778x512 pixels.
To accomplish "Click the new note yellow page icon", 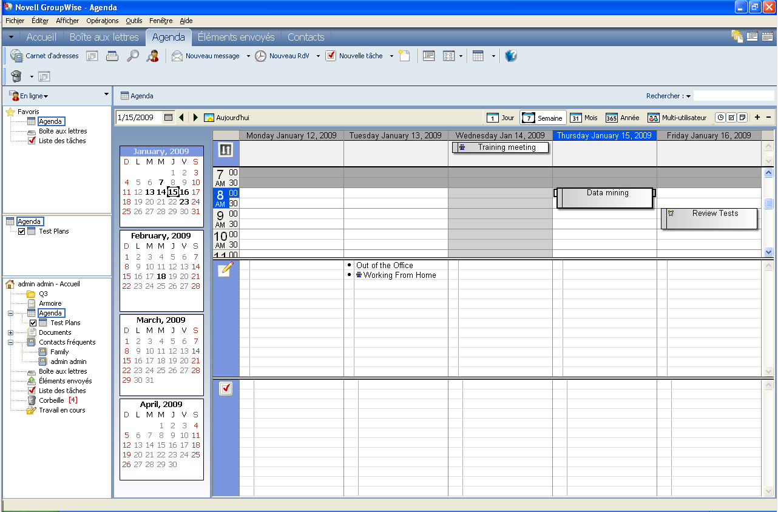I will click(404, 56).
